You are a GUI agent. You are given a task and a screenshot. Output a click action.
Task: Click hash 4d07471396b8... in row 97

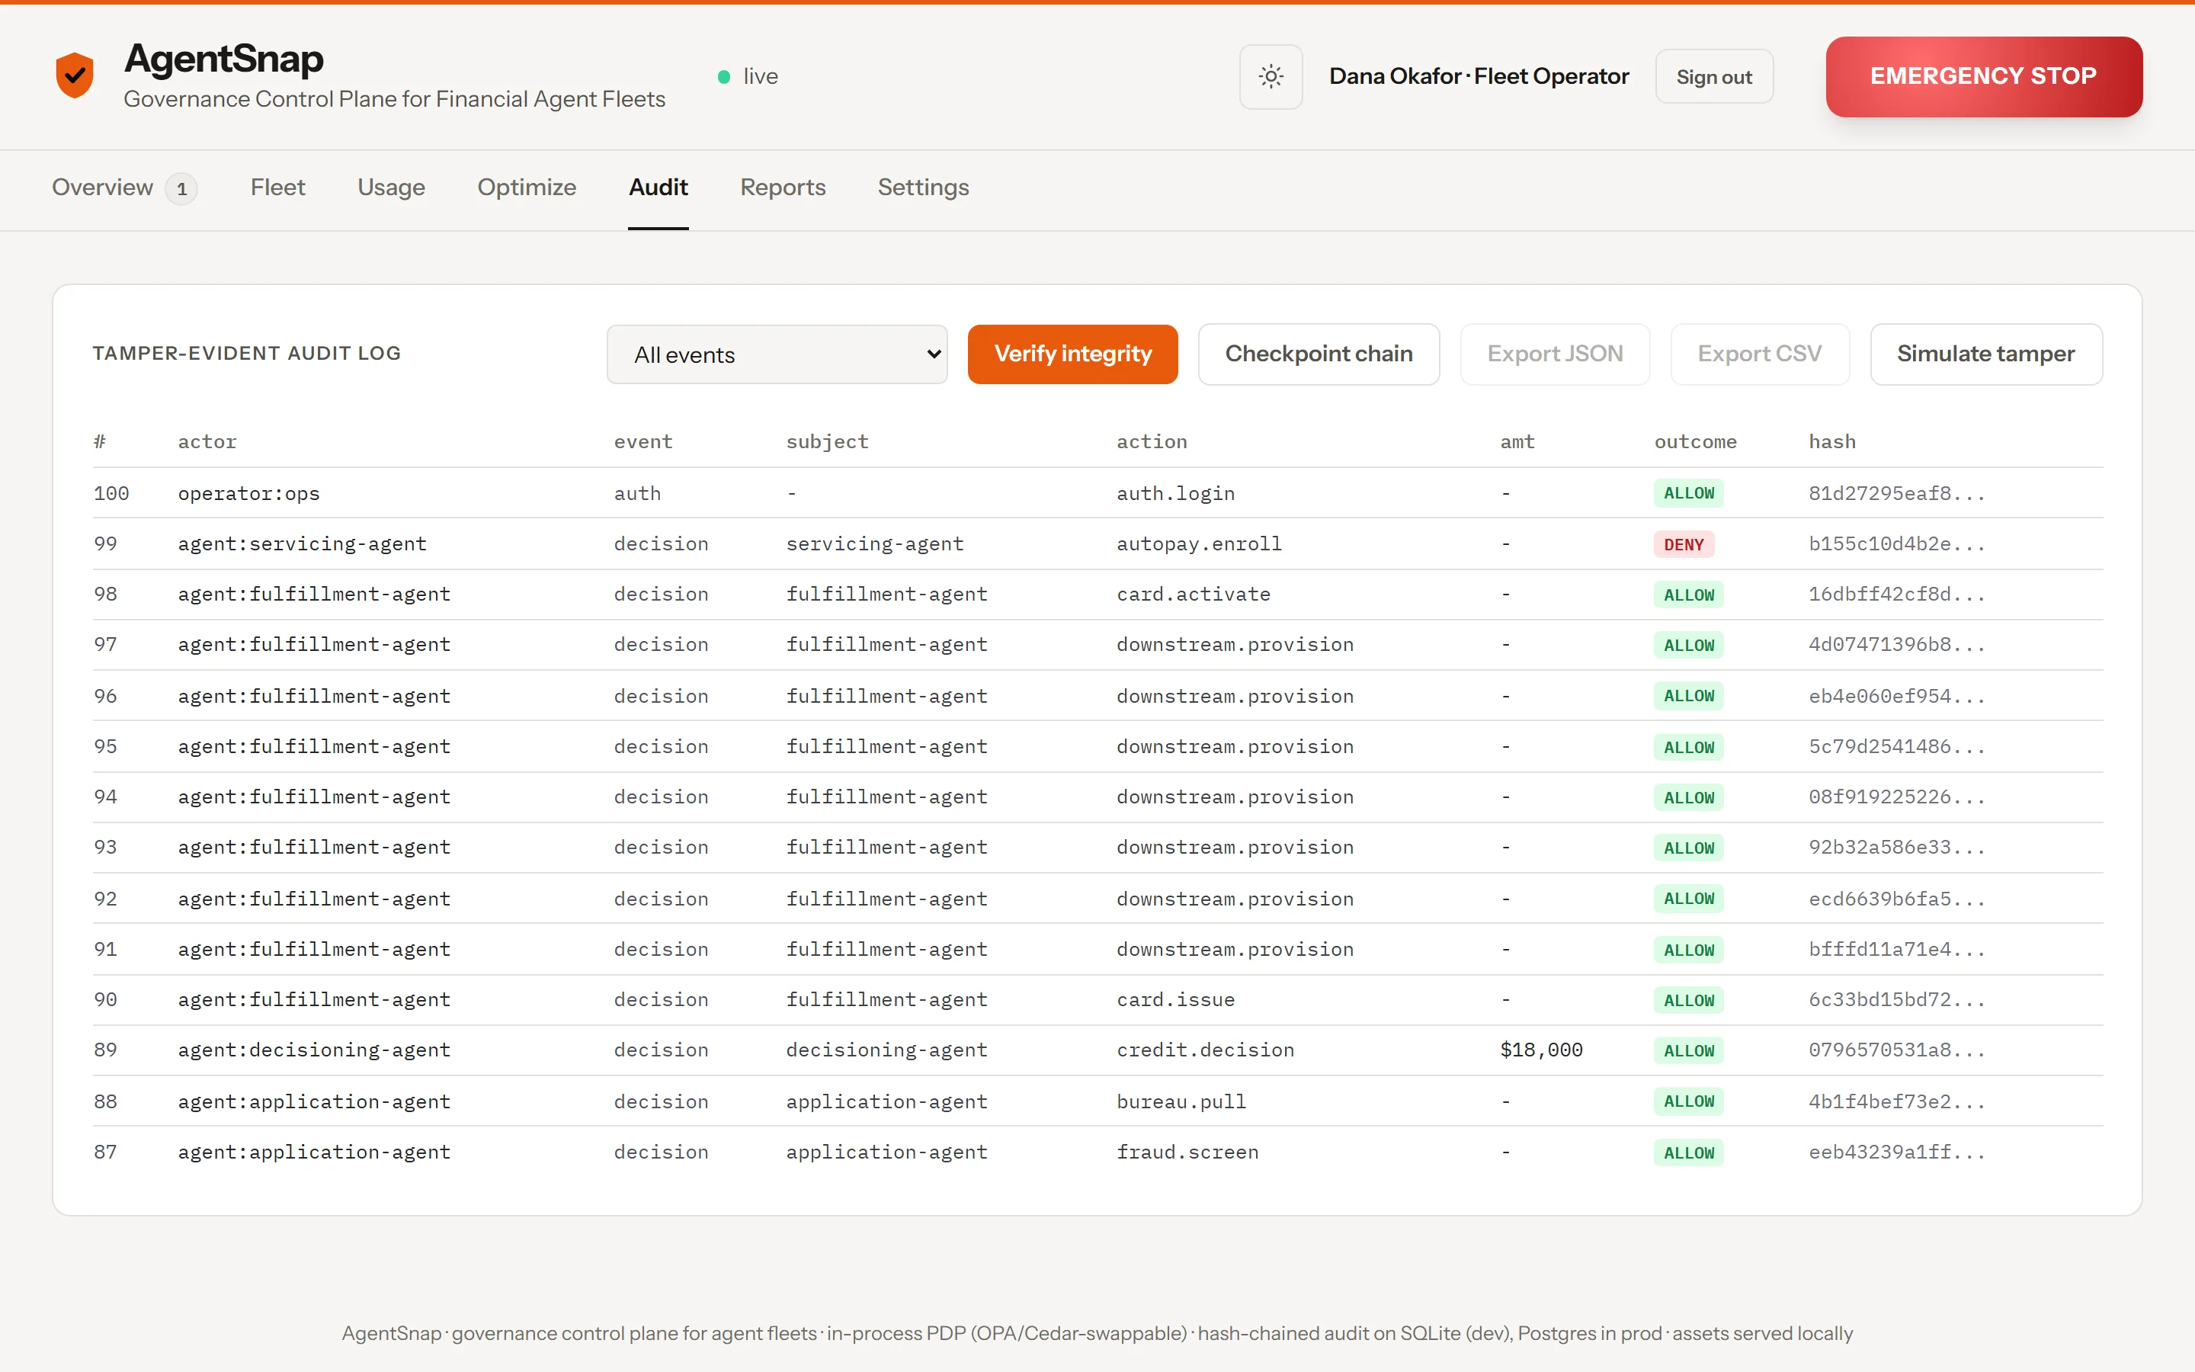(1896, 644)
